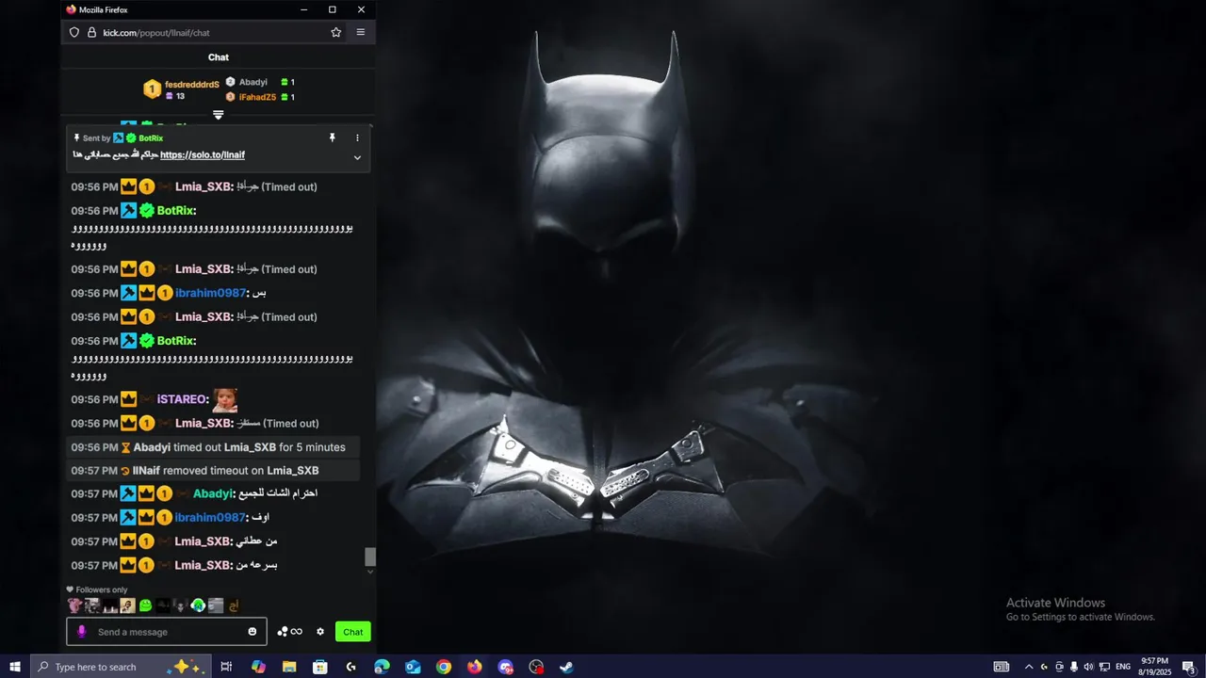Click the microphone icon in message box
The height and width of the screenshot is (678, 1206).
82,632
